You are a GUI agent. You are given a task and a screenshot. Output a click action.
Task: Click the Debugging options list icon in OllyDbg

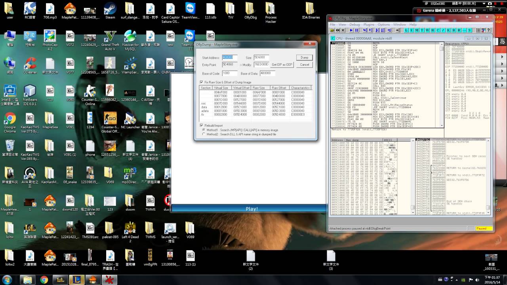pyautogui.click(x=478, y=30)
